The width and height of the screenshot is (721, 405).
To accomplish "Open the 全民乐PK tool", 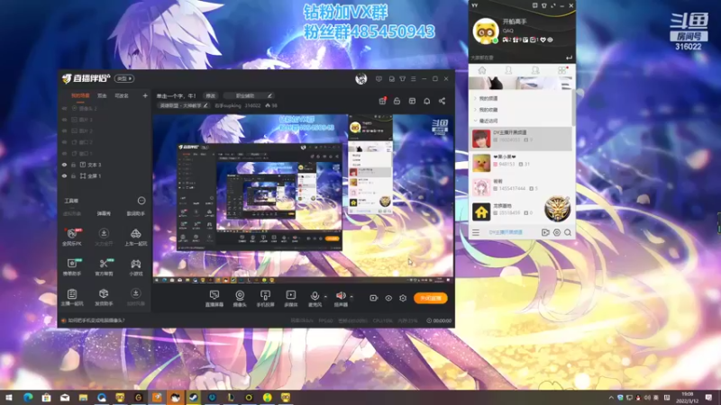I will click(x=72, y=237).
